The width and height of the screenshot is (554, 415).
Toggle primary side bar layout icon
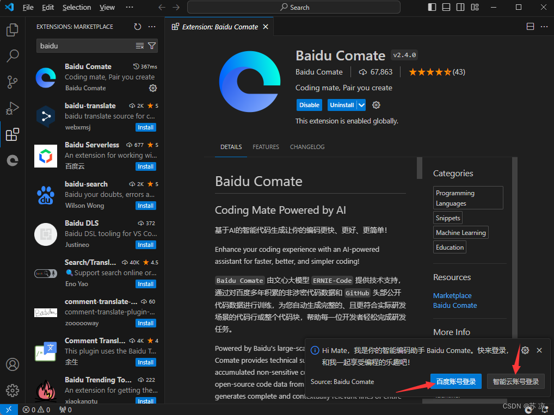(x=432, y=8)
